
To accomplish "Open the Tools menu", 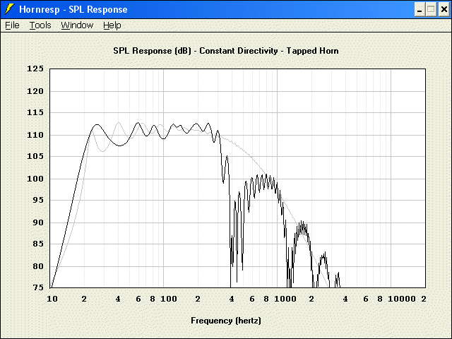I will click(40, 25).
